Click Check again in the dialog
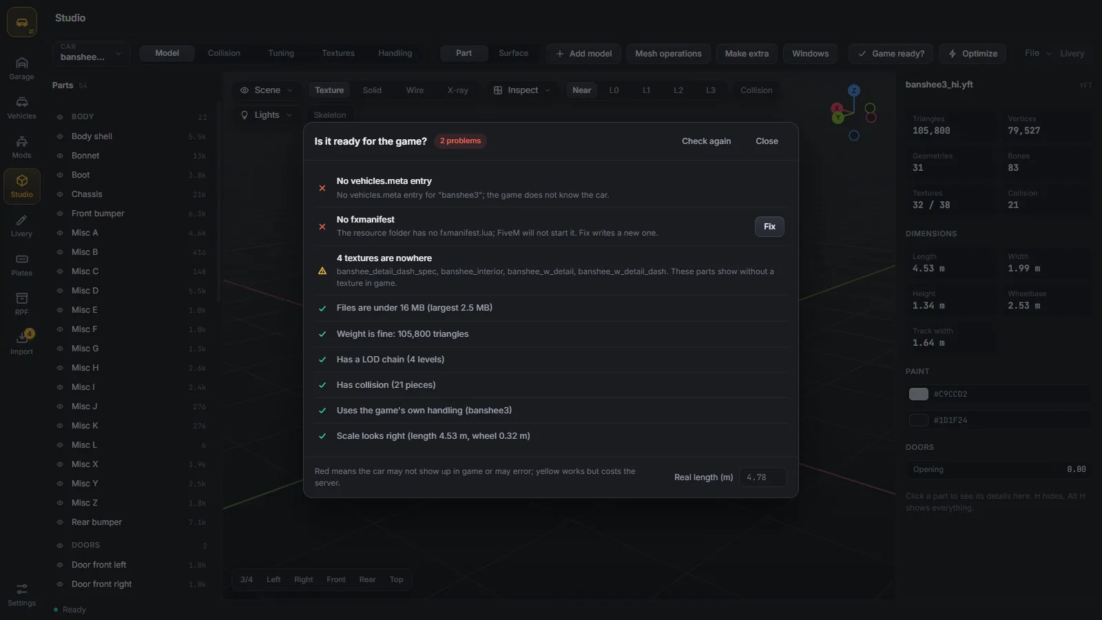This screenshot has width=1102, height=620. tap(706, 141)
